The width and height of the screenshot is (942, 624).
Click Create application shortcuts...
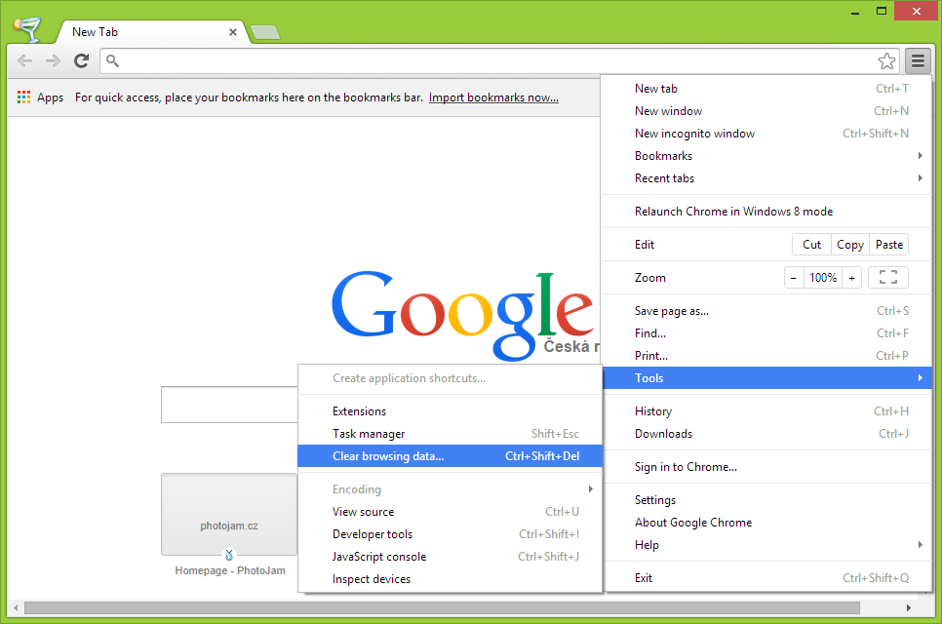pos(450,378)
